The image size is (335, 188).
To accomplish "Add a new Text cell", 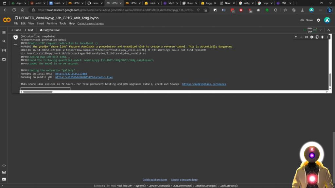I will point(29,30).
